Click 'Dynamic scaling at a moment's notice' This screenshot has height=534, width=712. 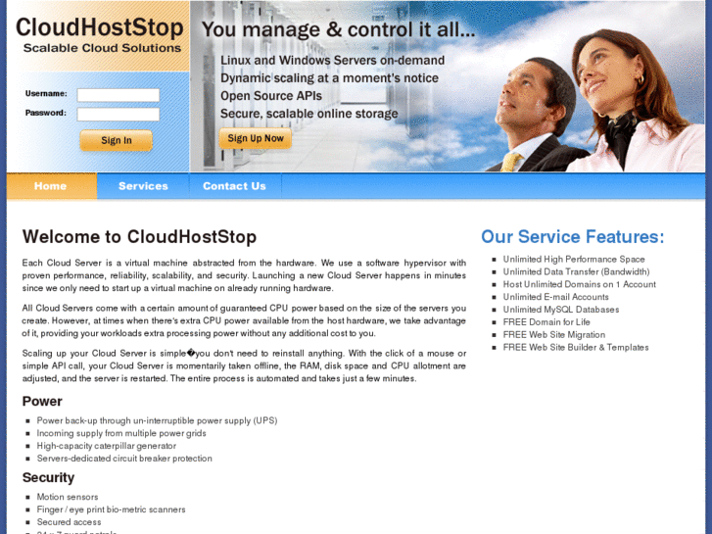[329, 78]
